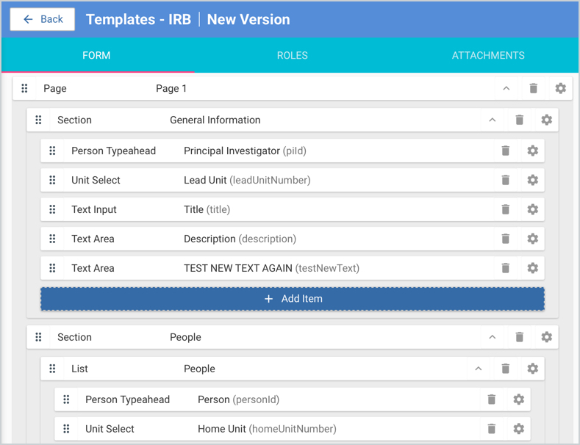
Task: Delete TEST NEW TEXT AGAIN item
Action: pyautogui.click(x=505, y=268)
